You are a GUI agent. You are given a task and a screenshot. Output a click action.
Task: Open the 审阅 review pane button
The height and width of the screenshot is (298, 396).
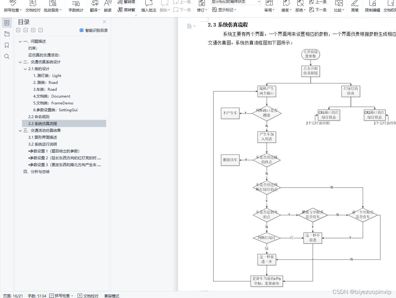tap(269, 7)
